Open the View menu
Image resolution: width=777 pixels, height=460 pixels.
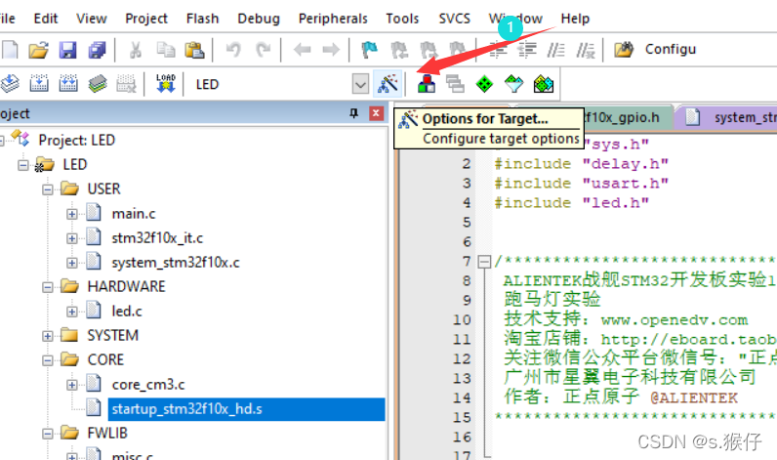[91, 19]
